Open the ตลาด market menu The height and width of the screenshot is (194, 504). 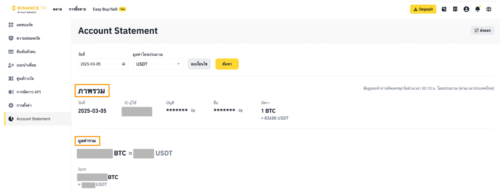pyautogui.click(x=57, y=9)
